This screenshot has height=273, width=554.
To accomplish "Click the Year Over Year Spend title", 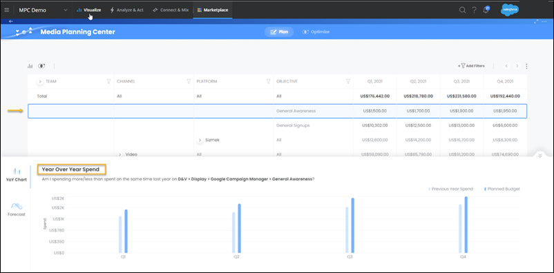I will coord(70,170).
